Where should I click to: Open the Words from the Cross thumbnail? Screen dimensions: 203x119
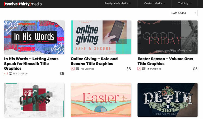pyautogui.click(x=34, y=100)
